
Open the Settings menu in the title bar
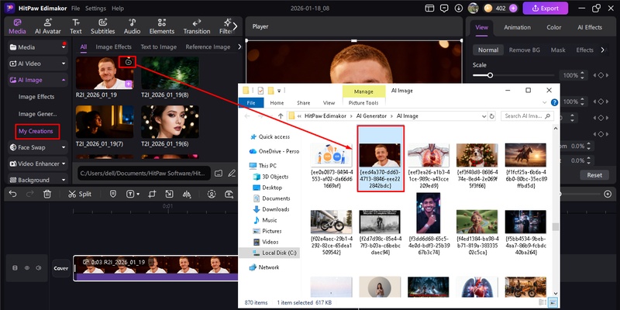[x=95, y=8]
